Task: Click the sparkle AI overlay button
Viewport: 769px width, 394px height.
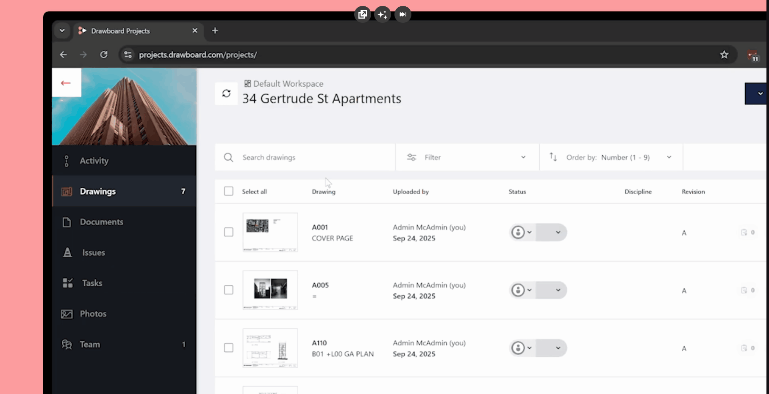Action: pos(383,15)
